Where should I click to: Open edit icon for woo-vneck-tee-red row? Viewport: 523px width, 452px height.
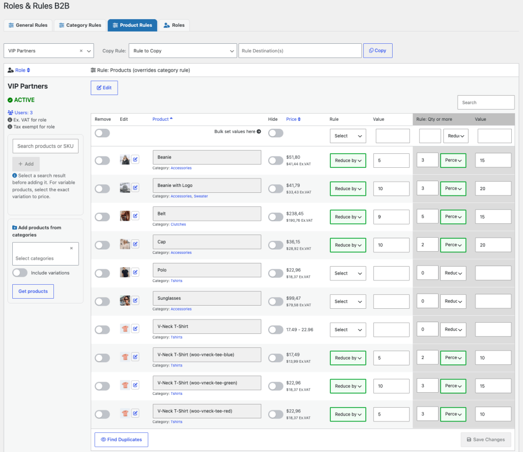pyautogui.click(x=135, y=414)
